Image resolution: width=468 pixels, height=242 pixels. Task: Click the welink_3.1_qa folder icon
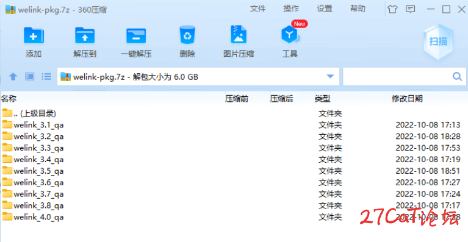(7, 124)
